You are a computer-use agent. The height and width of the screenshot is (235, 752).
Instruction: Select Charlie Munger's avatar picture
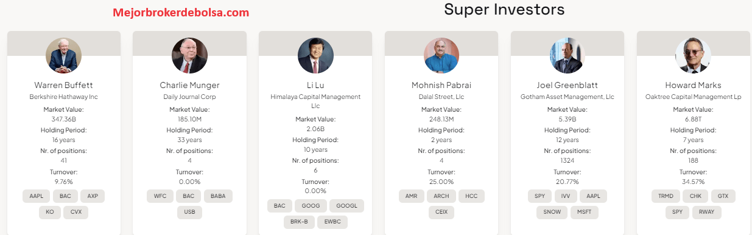point(189,56)
